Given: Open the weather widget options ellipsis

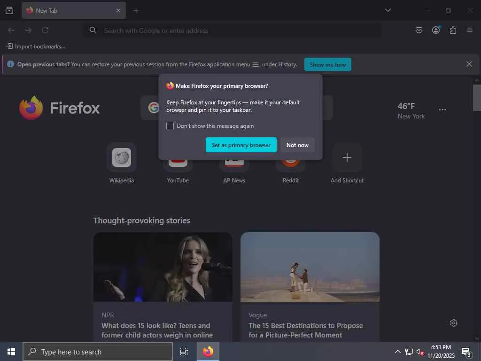Looking at the screenshot, I should [x=442, y=110].
